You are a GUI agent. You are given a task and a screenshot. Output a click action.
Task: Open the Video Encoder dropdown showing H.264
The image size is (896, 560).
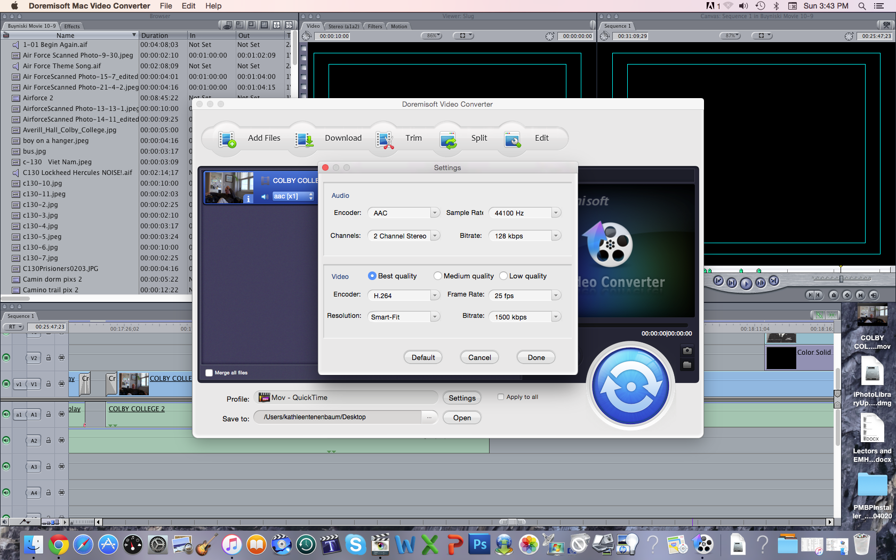(x=404, y=295)
